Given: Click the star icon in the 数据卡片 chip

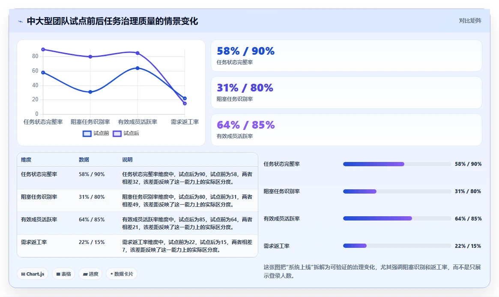Looking at the screenshot, I should click(x=111, y=274).
